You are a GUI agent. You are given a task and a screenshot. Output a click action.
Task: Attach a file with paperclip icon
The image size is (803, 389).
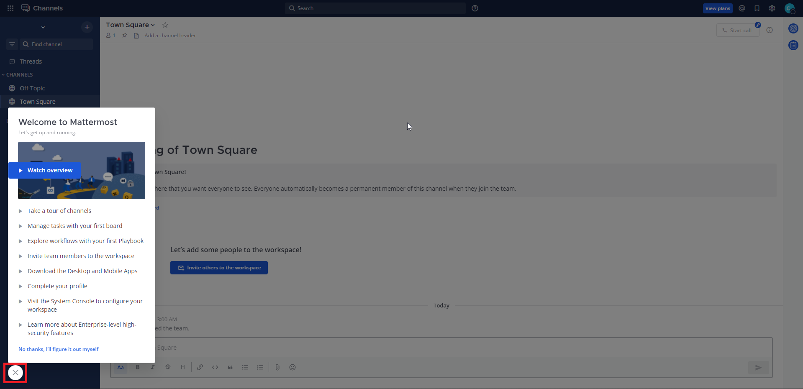(277, 367)
